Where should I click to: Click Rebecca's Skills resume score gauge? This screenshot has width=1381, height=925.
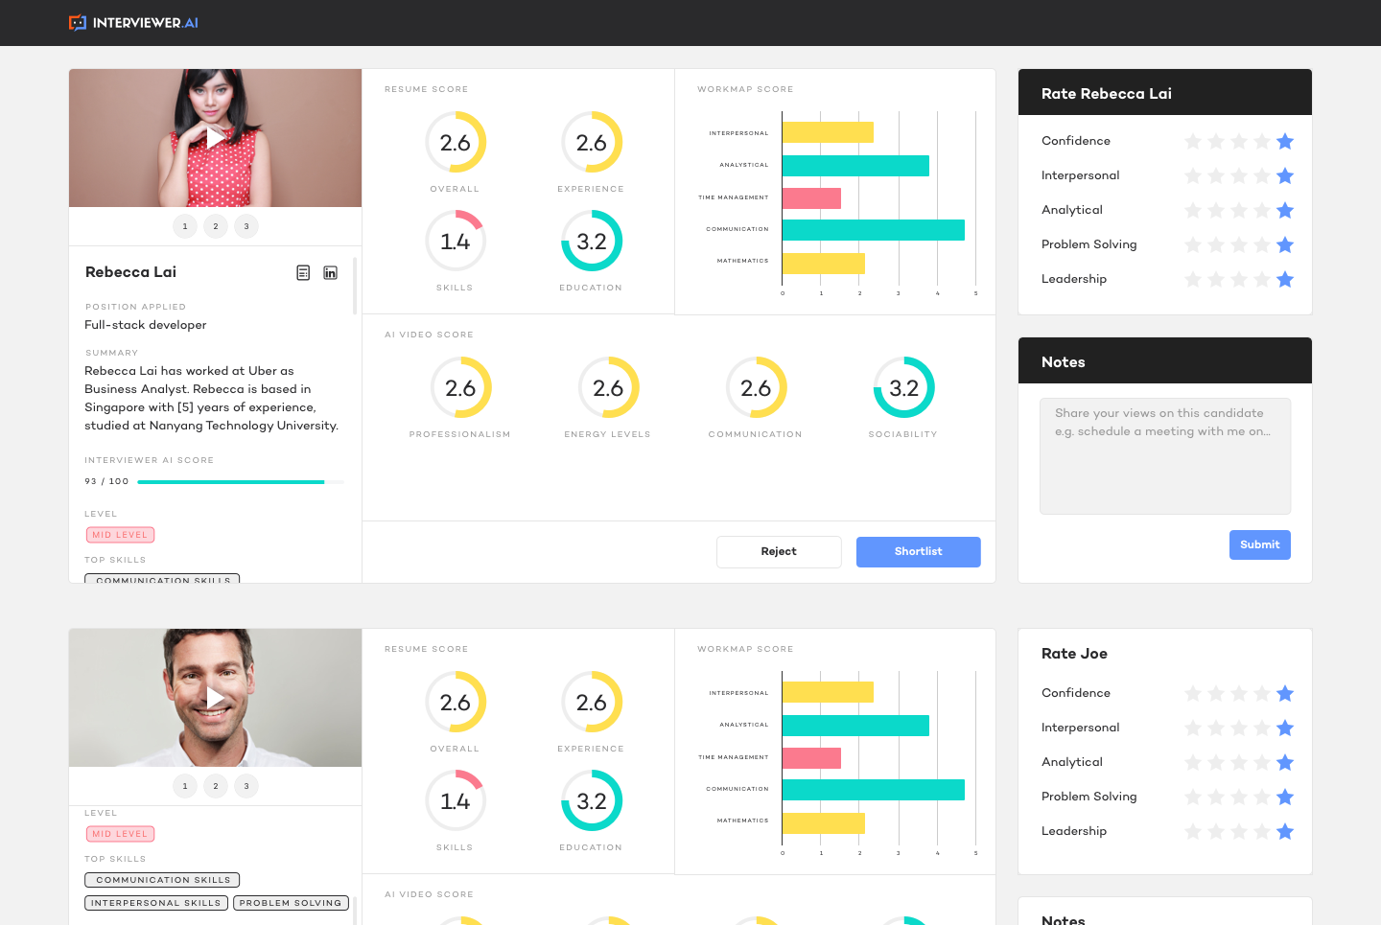(456, 241)
